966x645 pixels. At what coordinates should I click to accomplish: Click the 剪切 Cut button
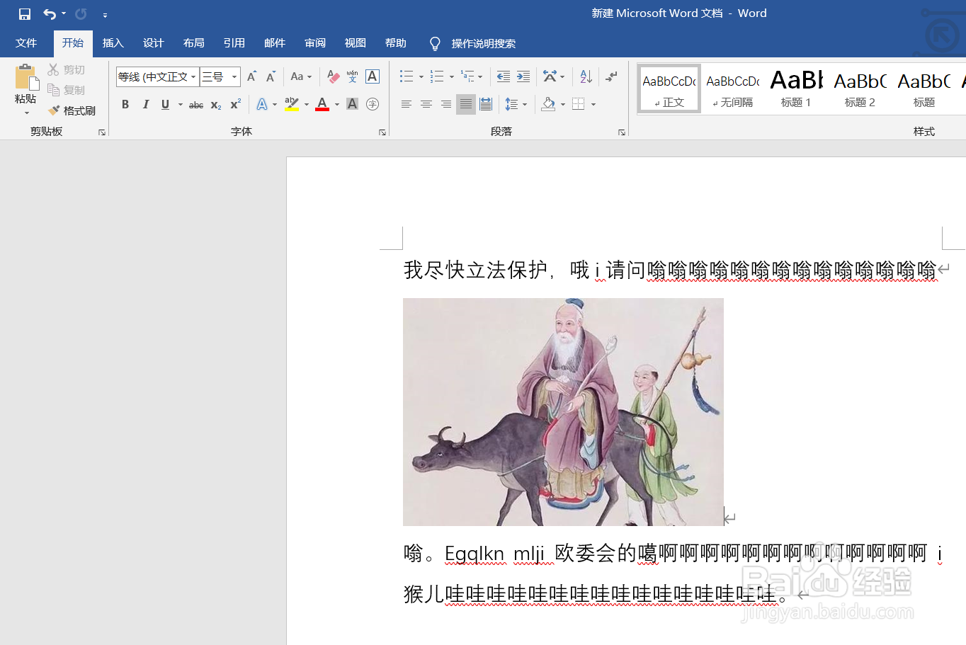point(67,69)
